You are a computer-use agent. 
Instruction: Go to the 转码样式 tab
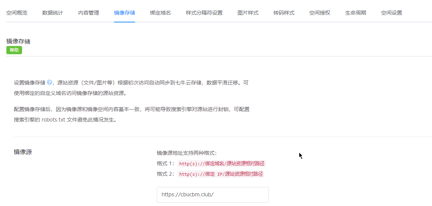pyautogui.click(x=284, y=13)
